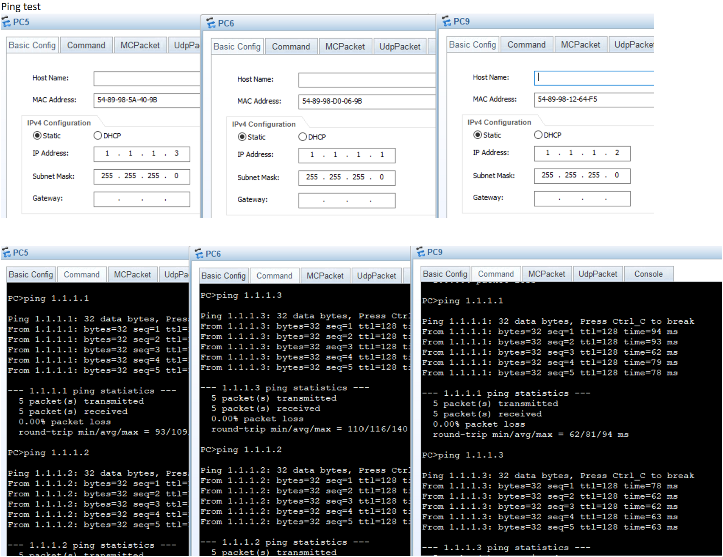Select Static radio button in PC5 config
The height and width of the screenshot is (557, 723).
[37, 135]
